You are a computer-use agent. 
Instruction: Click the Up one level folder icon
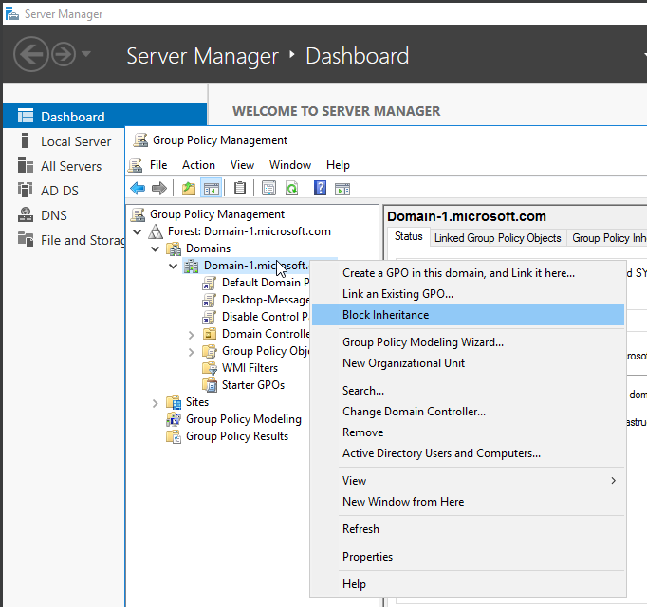click(189, 189)
